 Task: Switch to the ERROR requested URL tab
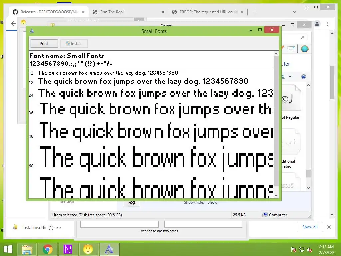(x=208, y=12)
